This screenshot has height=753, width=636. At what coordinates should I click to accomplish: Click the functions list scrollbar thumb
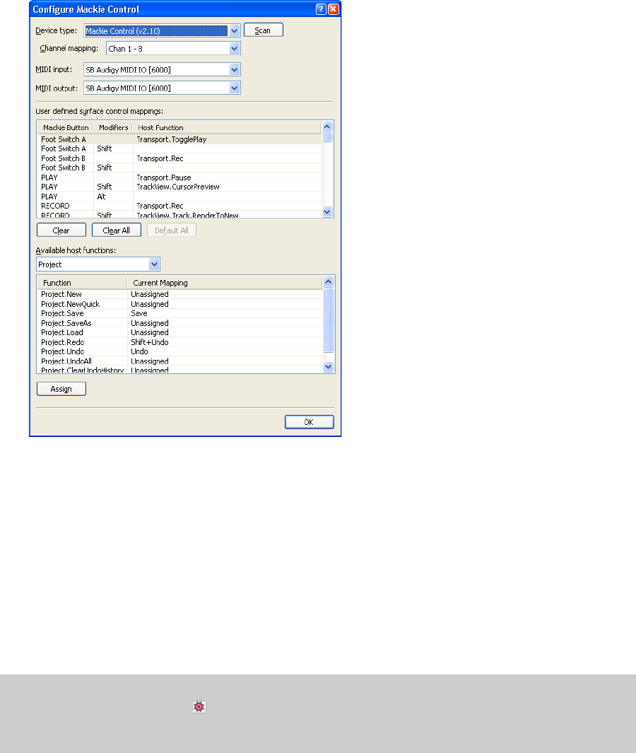[x=329, y=320]
